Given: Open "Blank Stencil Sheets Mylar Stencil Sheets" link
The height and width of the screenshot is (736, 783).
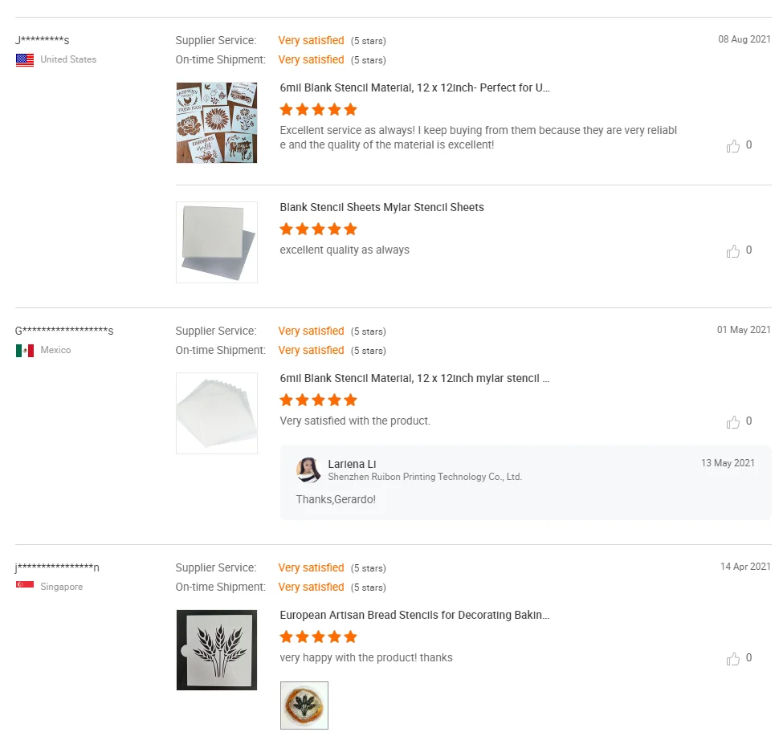Looking at the screenshot, I should click(381, 207).
